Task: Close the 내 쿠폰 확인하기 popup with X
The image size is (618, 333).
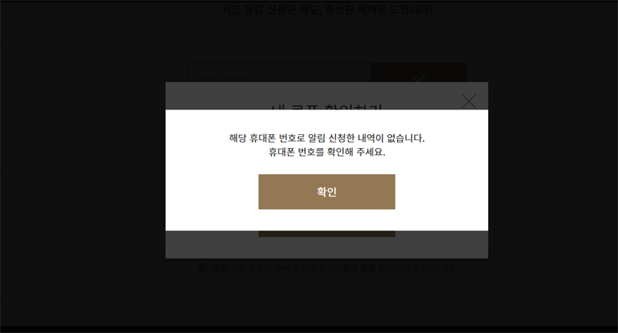Action: click(469, 102)
